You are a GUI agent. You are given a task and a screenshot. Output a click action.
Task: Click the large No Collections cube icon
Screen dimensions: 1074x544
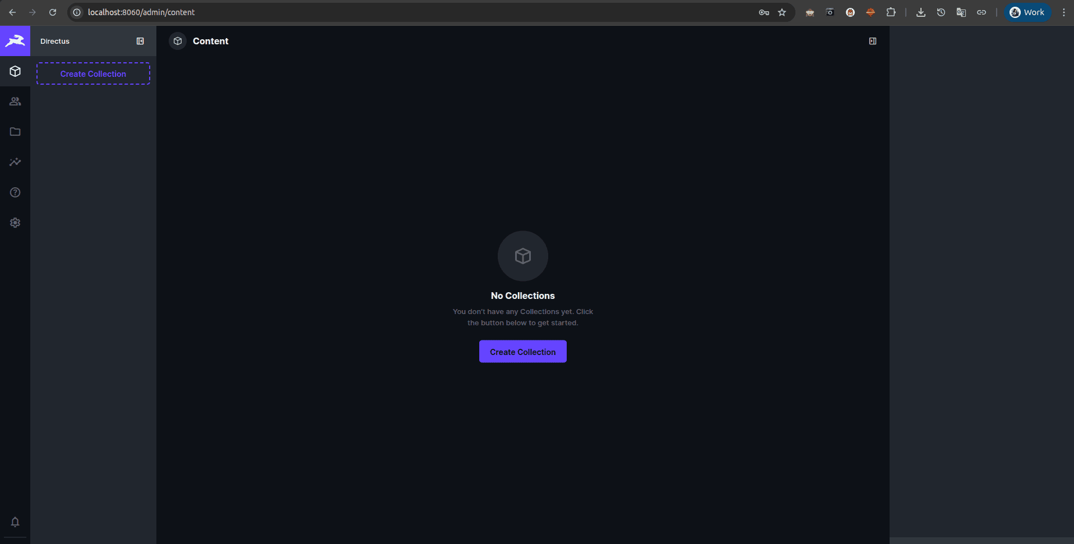coord(523,256)
